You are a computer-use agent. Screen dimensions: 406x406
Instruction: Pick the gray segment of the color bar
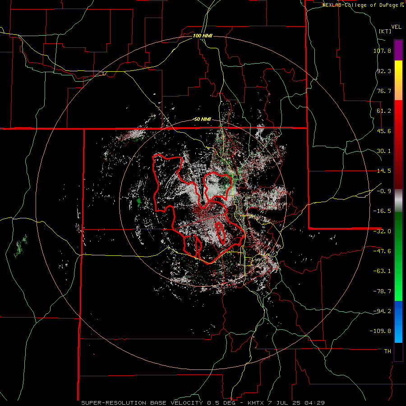point(398,201)
